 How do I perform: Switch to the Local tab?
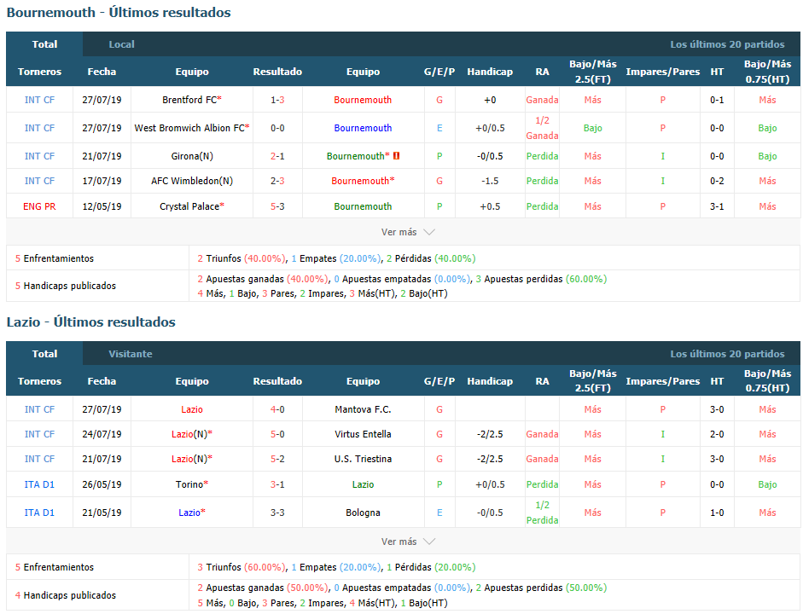(121, 44)
